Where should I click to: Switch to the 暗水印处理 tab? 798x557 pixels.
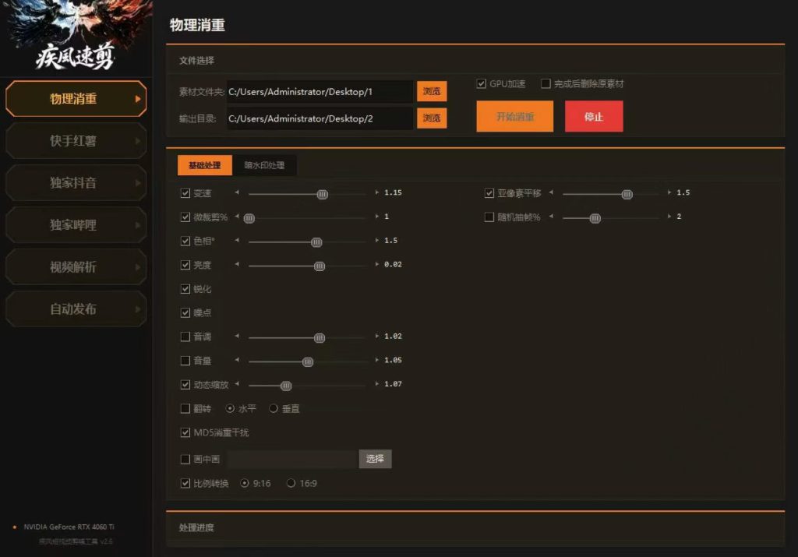pos(264,165)
